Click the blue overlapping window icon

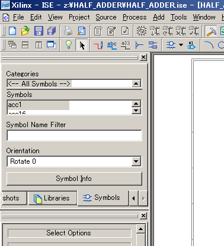pos(52,45)
